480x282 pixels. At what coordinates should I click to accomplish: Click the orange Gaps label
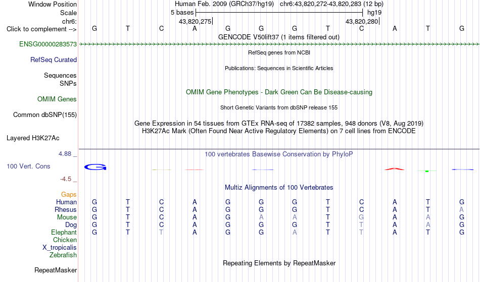[x=69, y=194]
